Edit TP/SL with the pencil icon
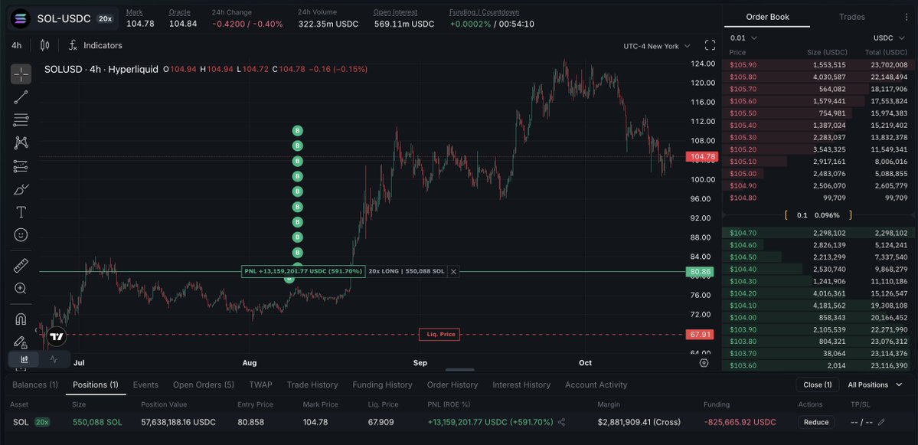The height and width of the screenshot is (445, 918). pyautogui.click(x=881, y=422)
